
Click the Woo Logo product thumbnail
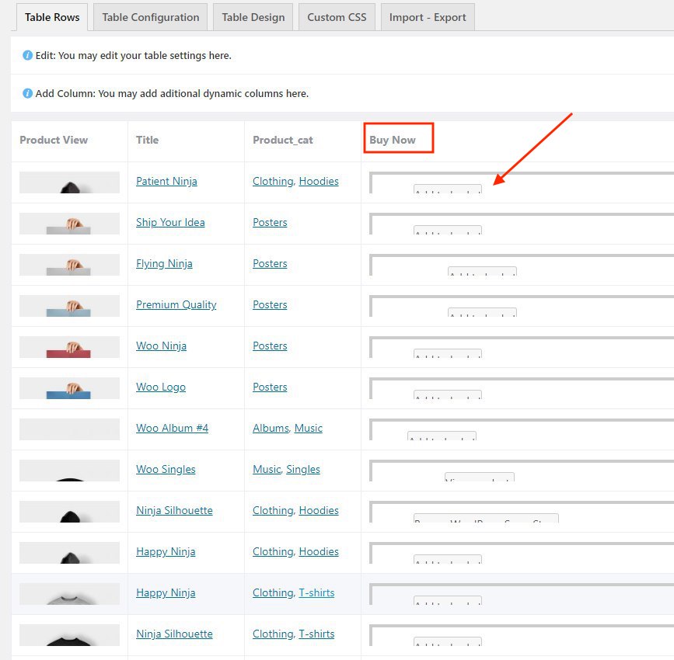tap(69, 388)
